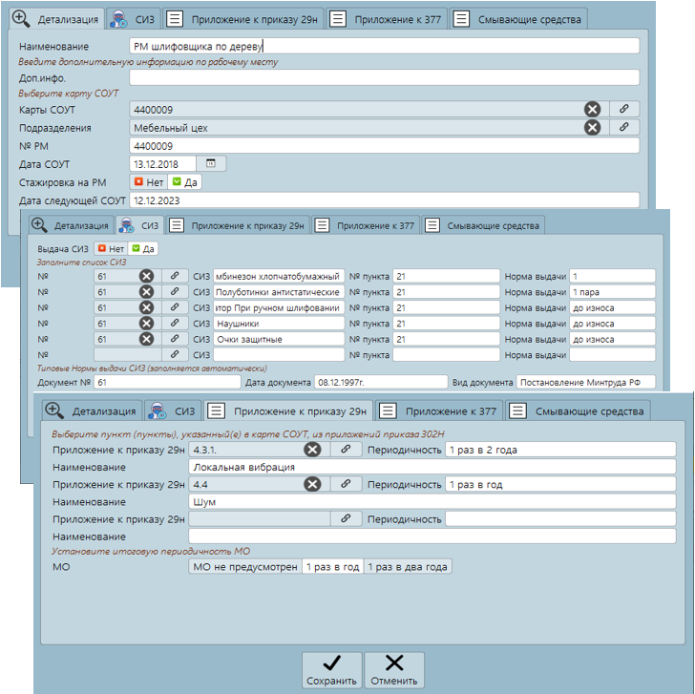The image size is (695, 694).
Task: Choose МО не предусмотрен option
Action: pos(245,567)
